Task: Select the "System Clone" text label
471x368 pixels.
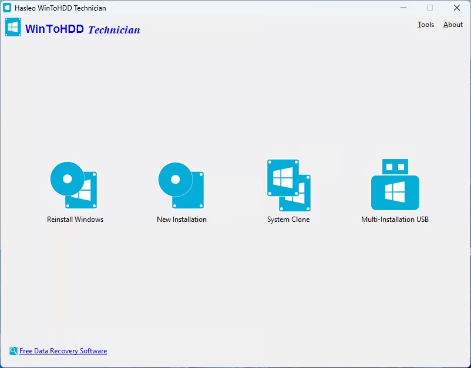Action: [288, 220]
